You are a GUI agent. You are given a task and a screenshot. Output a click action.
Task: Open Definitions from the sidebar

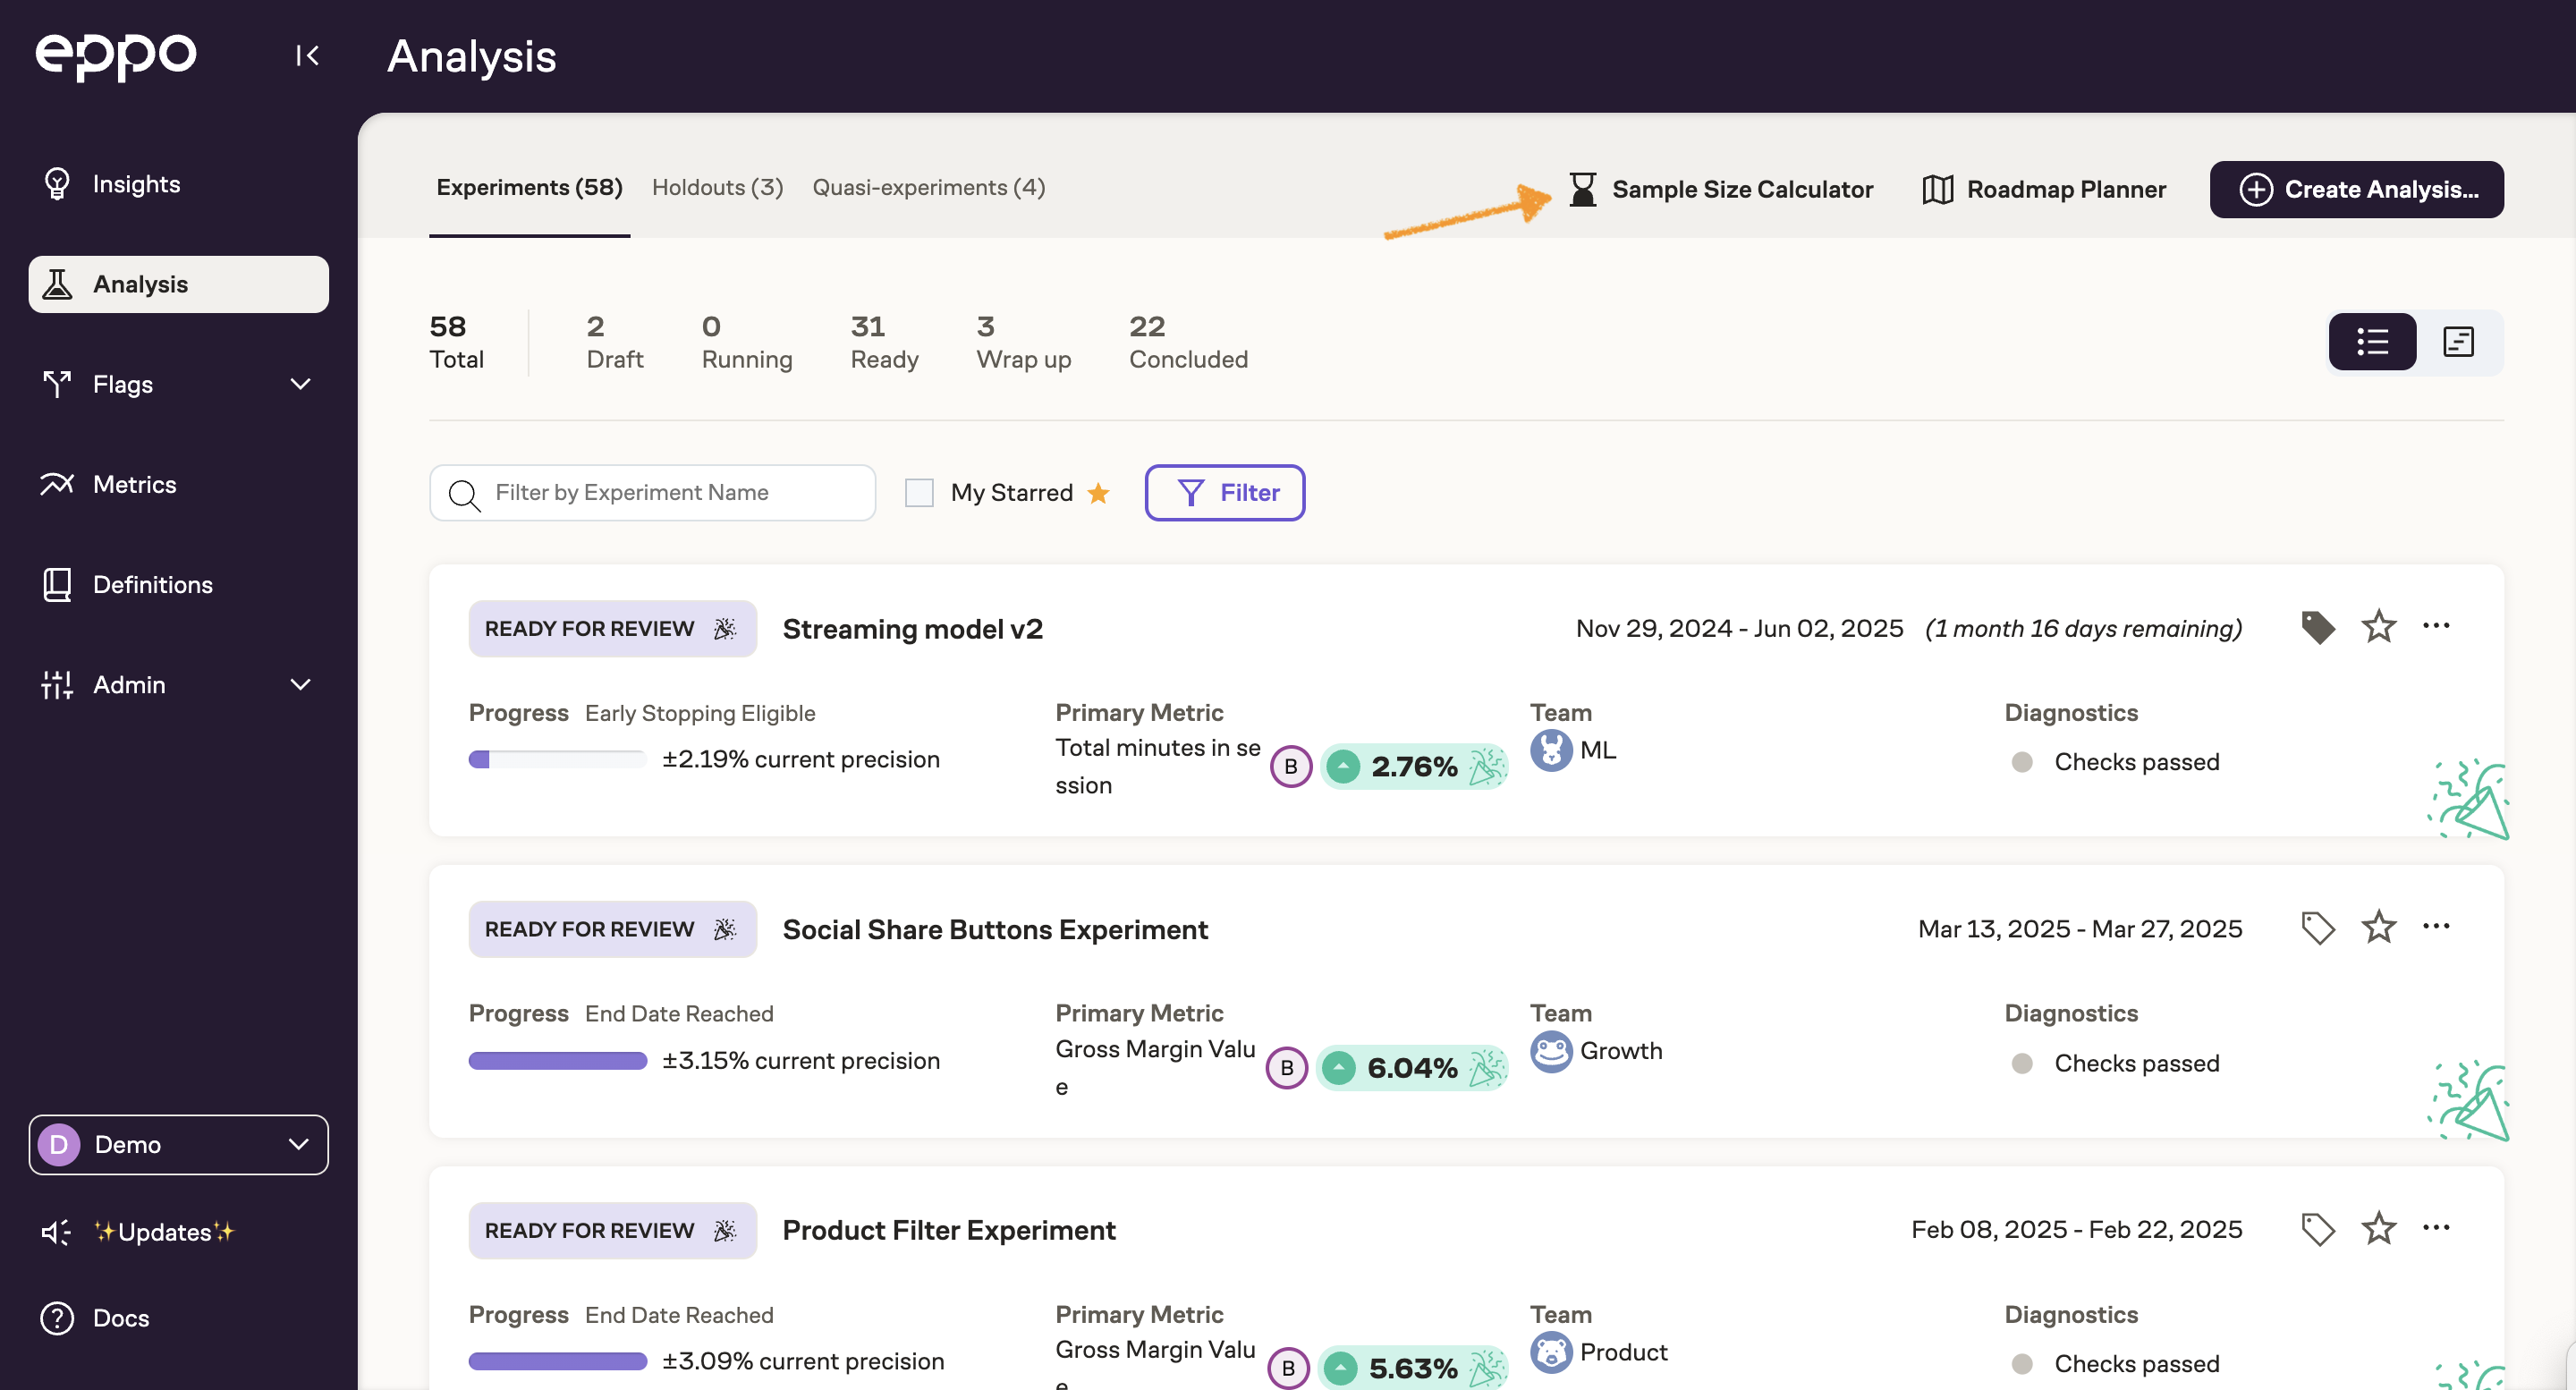[x=152, y=584]
